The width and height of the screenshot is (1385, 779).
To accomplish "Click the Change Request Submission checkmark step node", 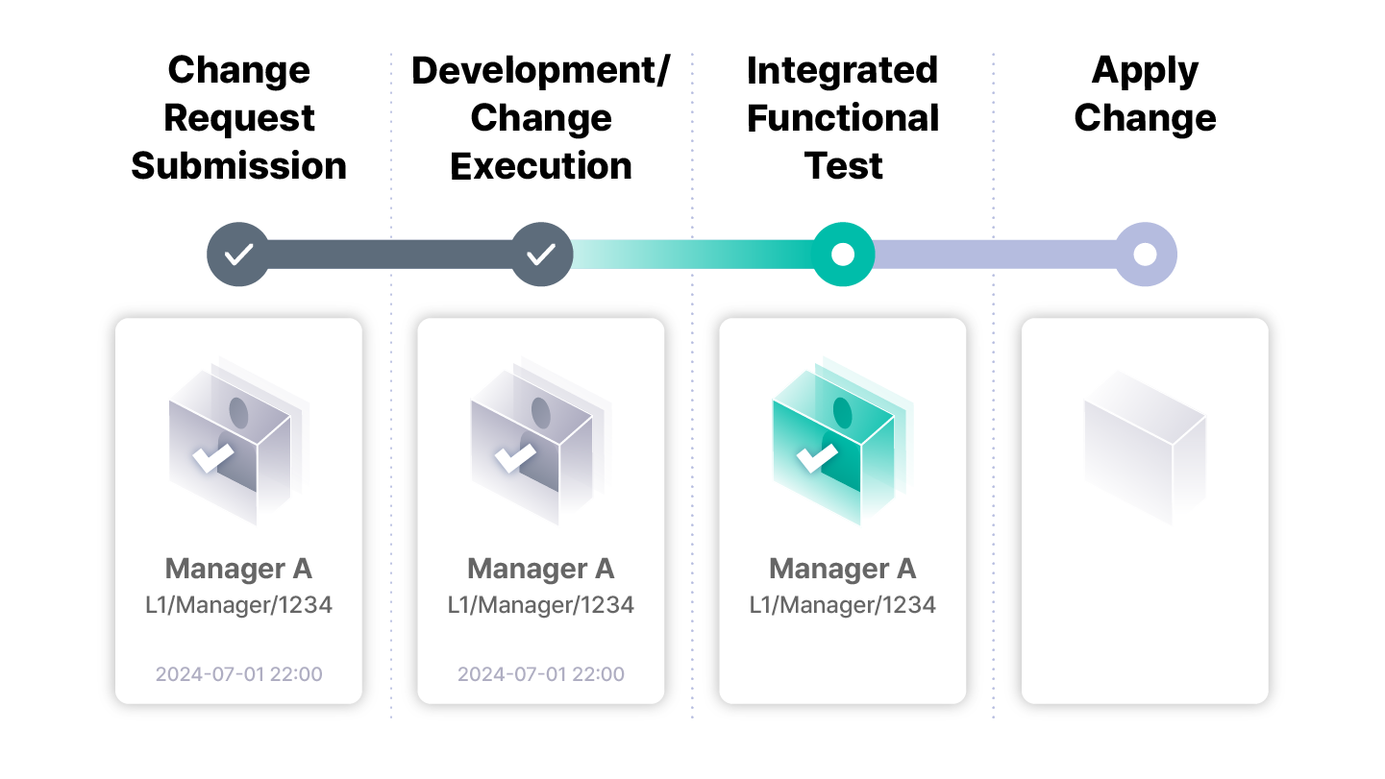I will tap(238, 255).
